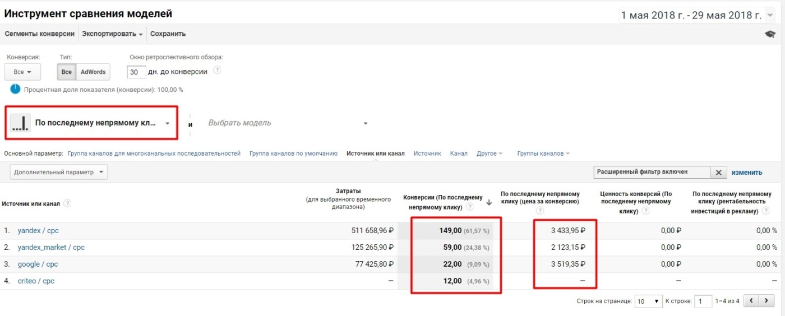Open the Конверсия 'Все' dropdown
The image size is (785, 316).
22,72
